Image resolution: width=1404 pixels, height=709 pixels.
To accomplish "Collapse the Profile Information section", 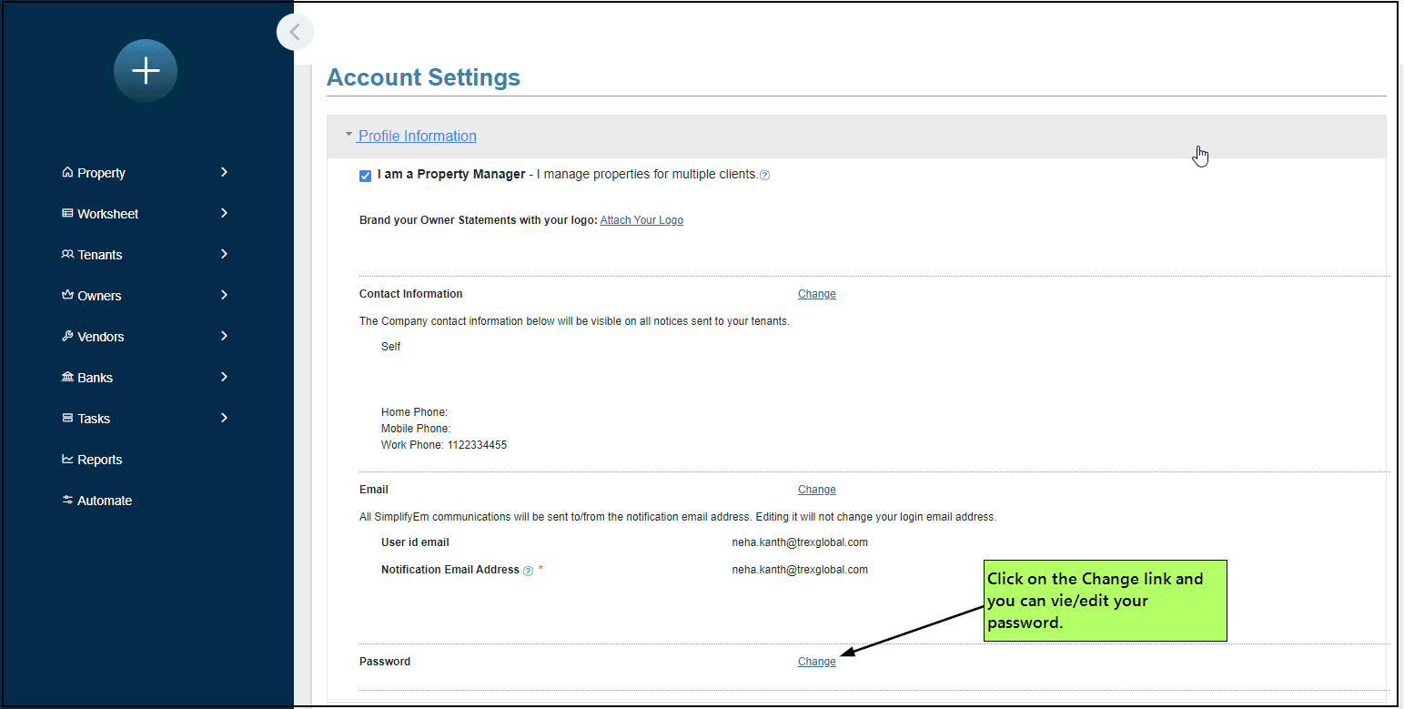I will point(417,136).
